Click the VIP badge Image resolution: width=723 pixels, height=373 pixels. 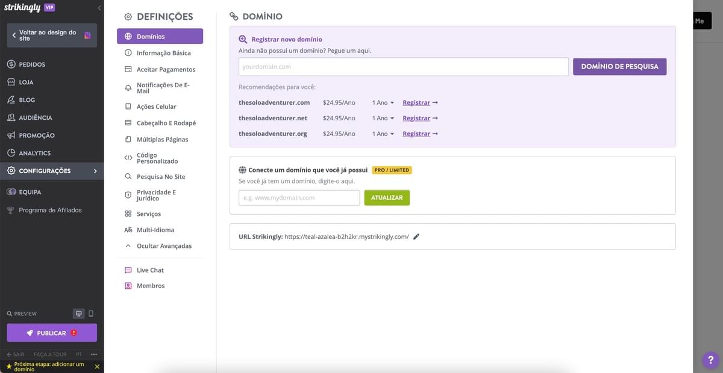(49, 7)
